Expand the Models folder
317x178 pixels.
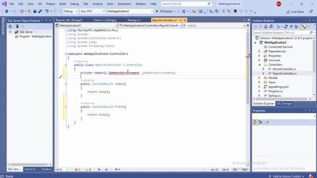260,78
